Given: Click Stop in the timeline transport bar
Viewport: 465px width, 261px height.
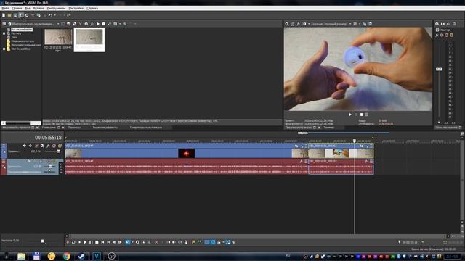Looking at the screenshot, I should (97, 242).
